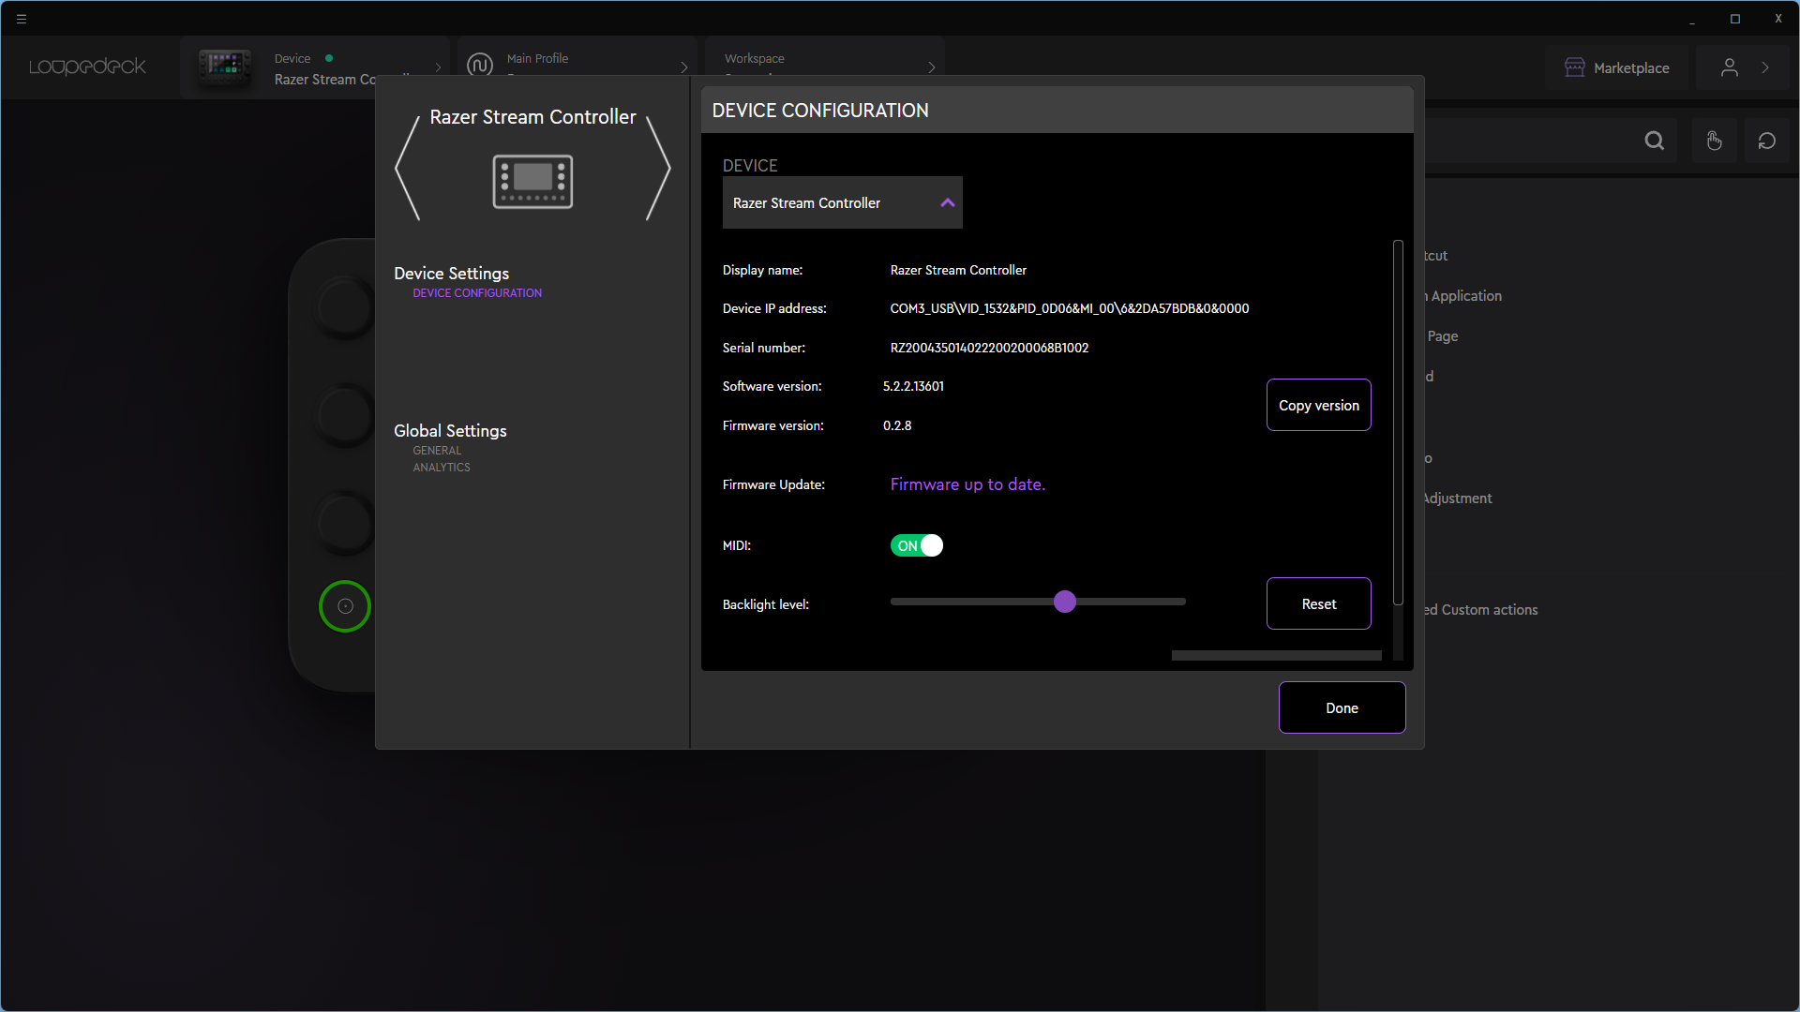Open ANALYTICS global settings
1800x1012 pixels.
click(x=442, y=468)
